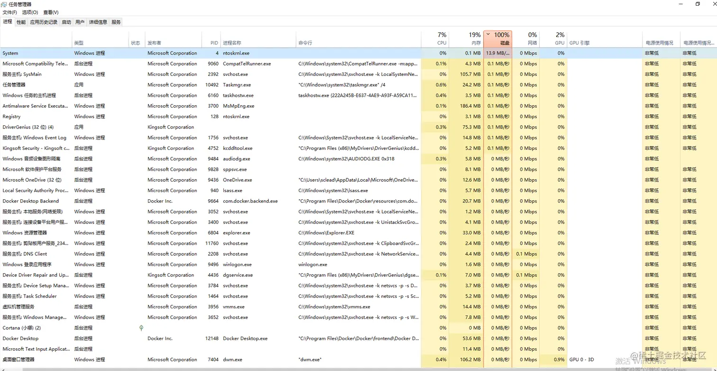Click the restore window button in title bar
717x371 pixels.
click(x=698, y=4)
